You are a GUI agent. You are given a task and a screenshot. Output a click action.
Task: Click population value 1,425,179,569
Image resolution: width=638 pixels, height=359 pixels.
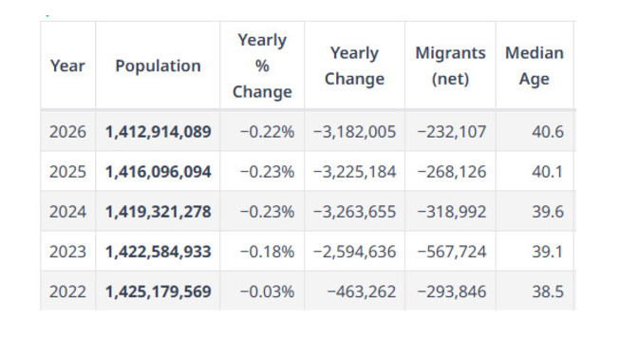pos(159,292)
